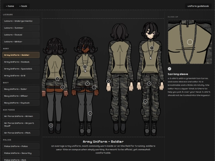Select Army Uniform - Combat
The image size is (215, 161).
click(x=21, y=62)
